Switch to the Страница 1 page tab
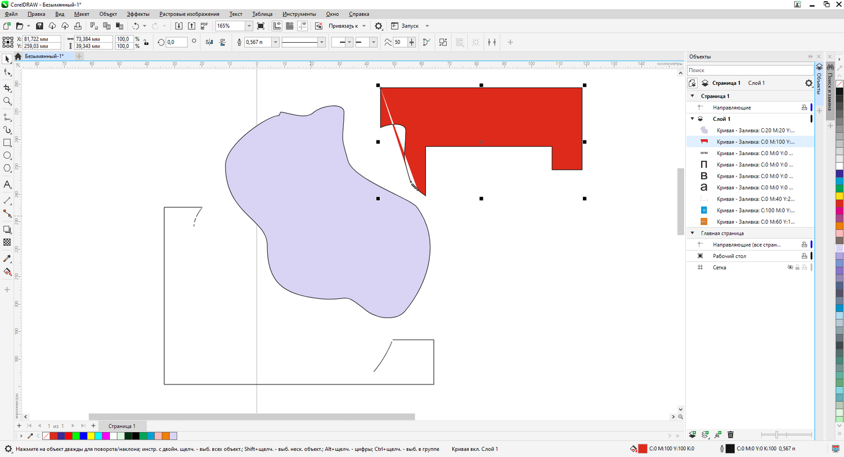 click(122, 426)
